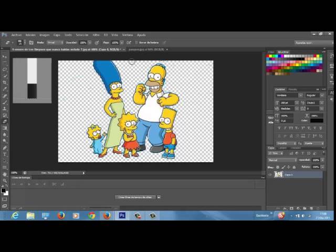The width and height of the screenshot is (336, 252).
Task: Toggle lock transparent pixels in layers
Action: point(278,167)
